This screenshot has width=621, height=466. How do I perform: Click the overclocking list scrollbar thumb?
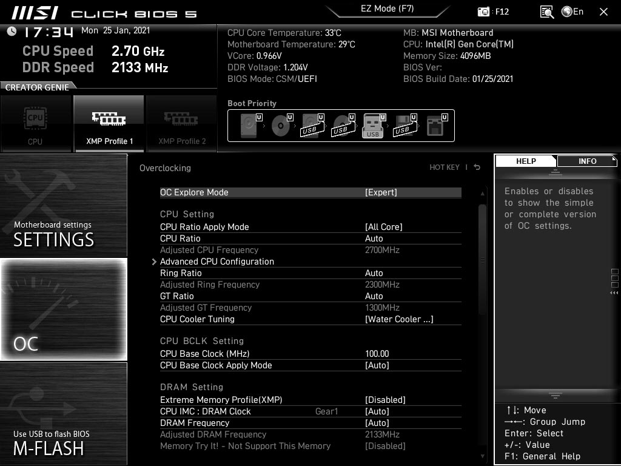[x=482, y=260]
